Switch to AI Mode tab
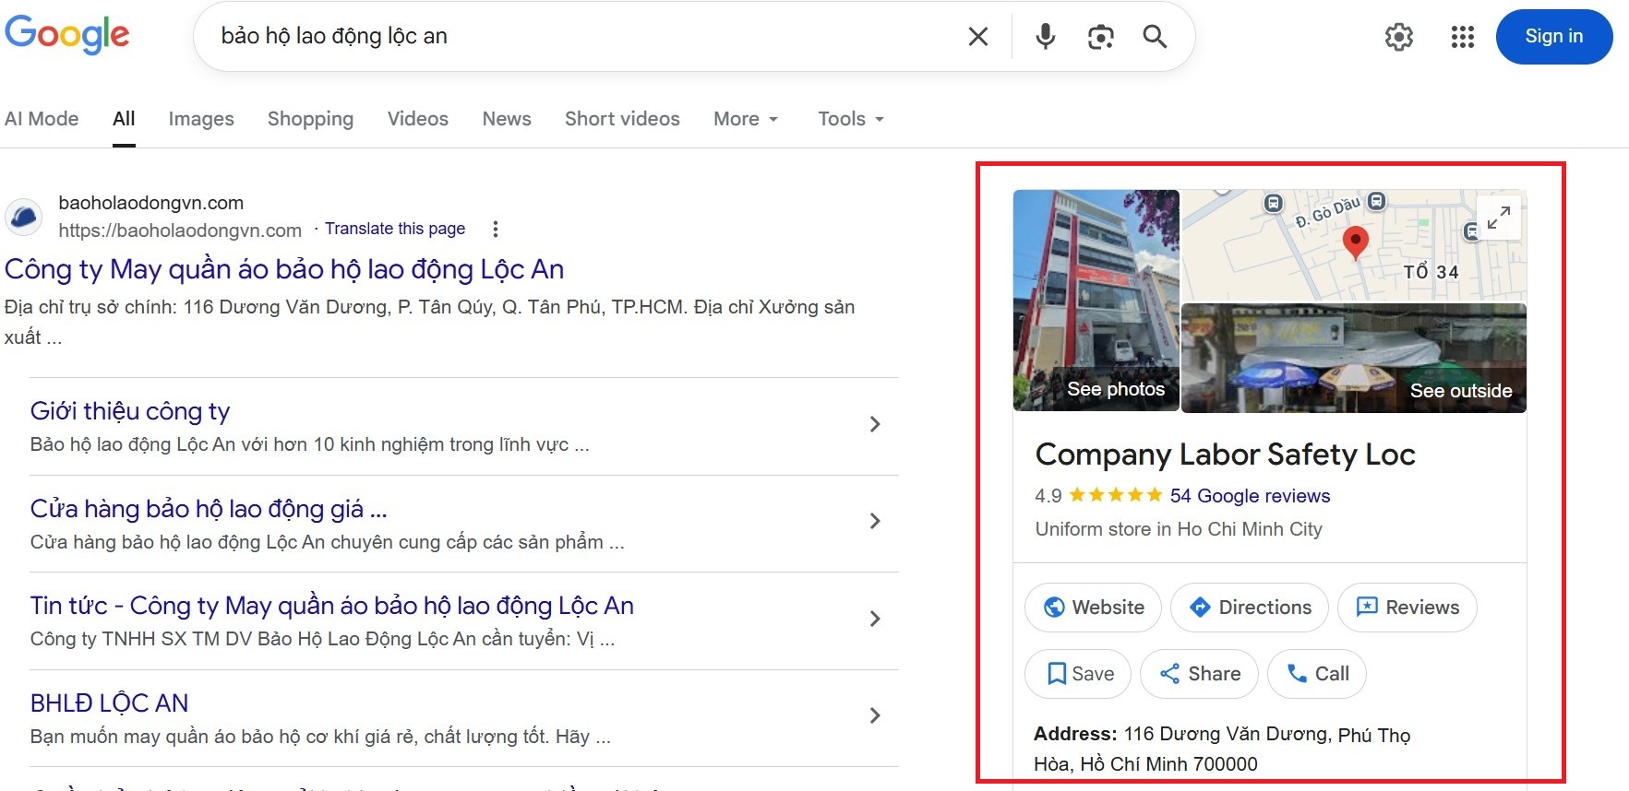 [x=42, y=119]
